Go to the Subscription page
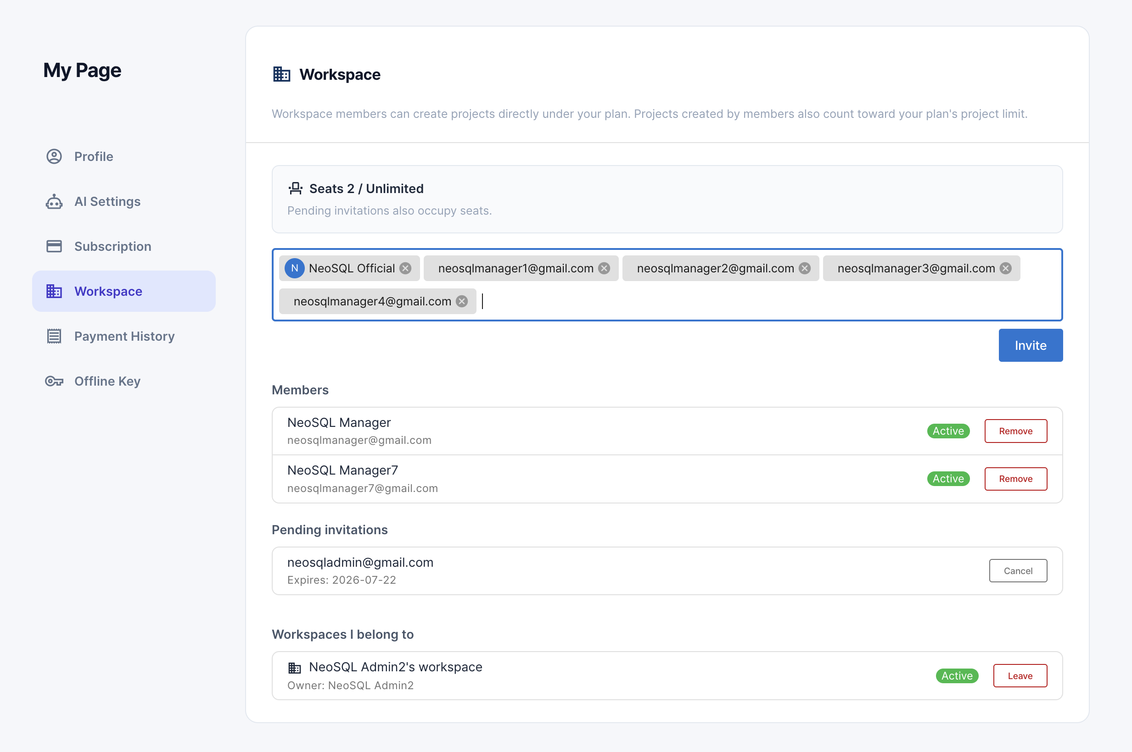1132x752 pixels. point(124,246)
